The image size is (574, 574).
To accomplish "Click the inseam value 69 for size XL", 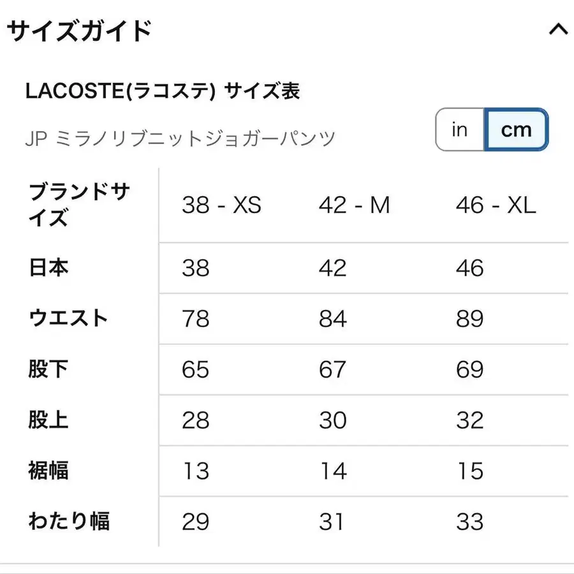I will [471, 369].
